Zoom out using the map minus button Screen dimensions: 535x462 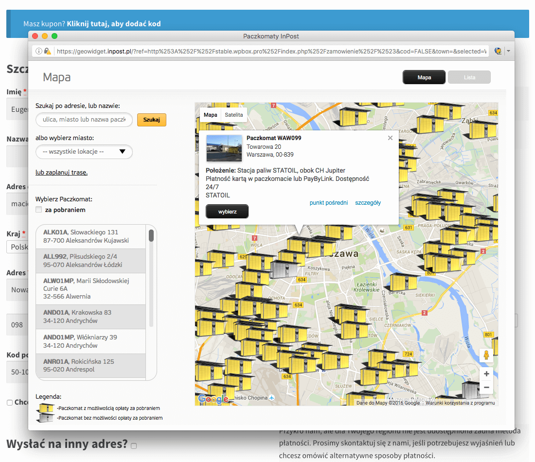(x=486, y=387)
